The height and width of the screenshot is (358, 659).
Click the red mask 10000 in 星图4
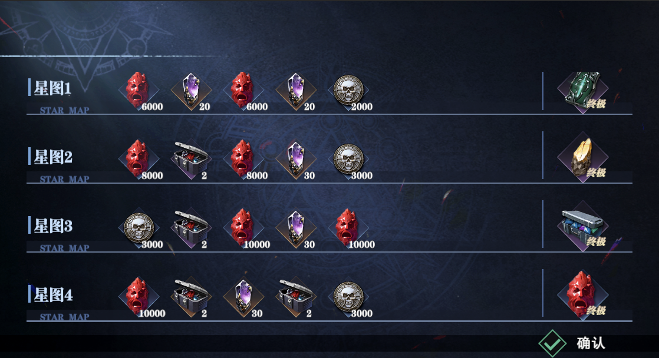pyautogui.click(x=139, y=297)
